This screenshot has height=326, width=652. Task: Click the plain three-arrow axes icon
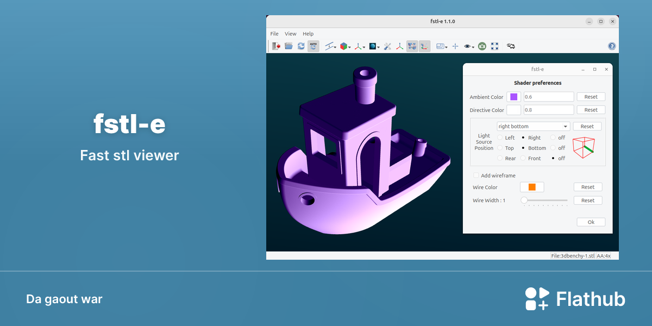pyautogui.click(x=400, y=46)
